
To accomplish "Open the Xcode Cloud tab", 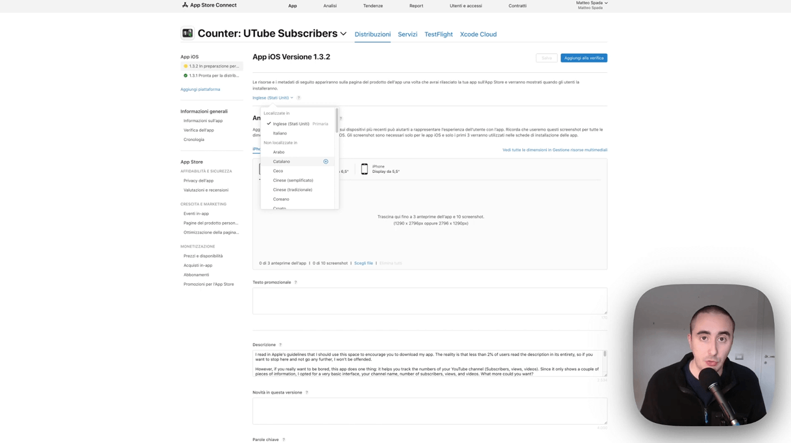I will [x=478, y=34].
